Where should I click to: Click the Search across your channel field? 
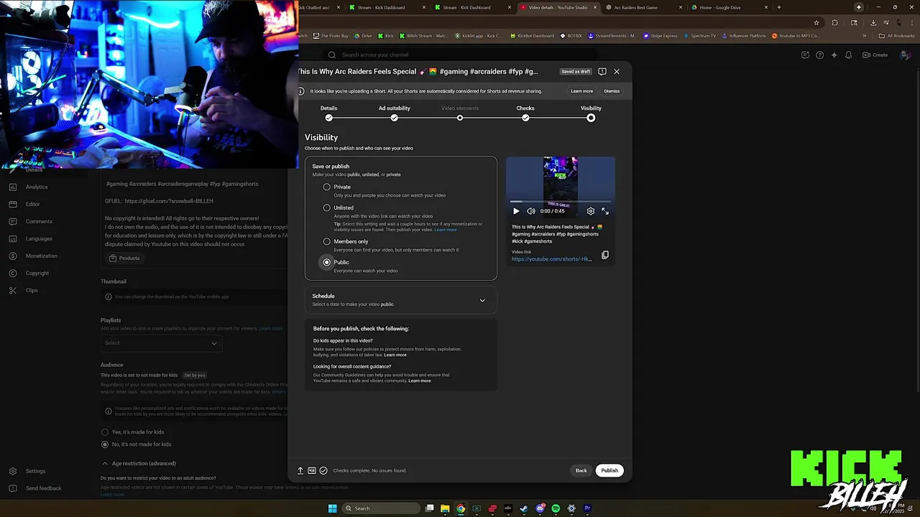point(460,55)
